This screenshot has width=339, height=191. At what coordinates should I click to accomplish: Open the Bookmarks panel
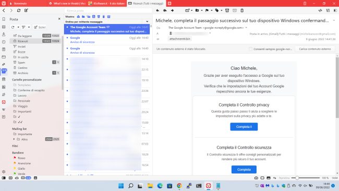click(4, 19)
